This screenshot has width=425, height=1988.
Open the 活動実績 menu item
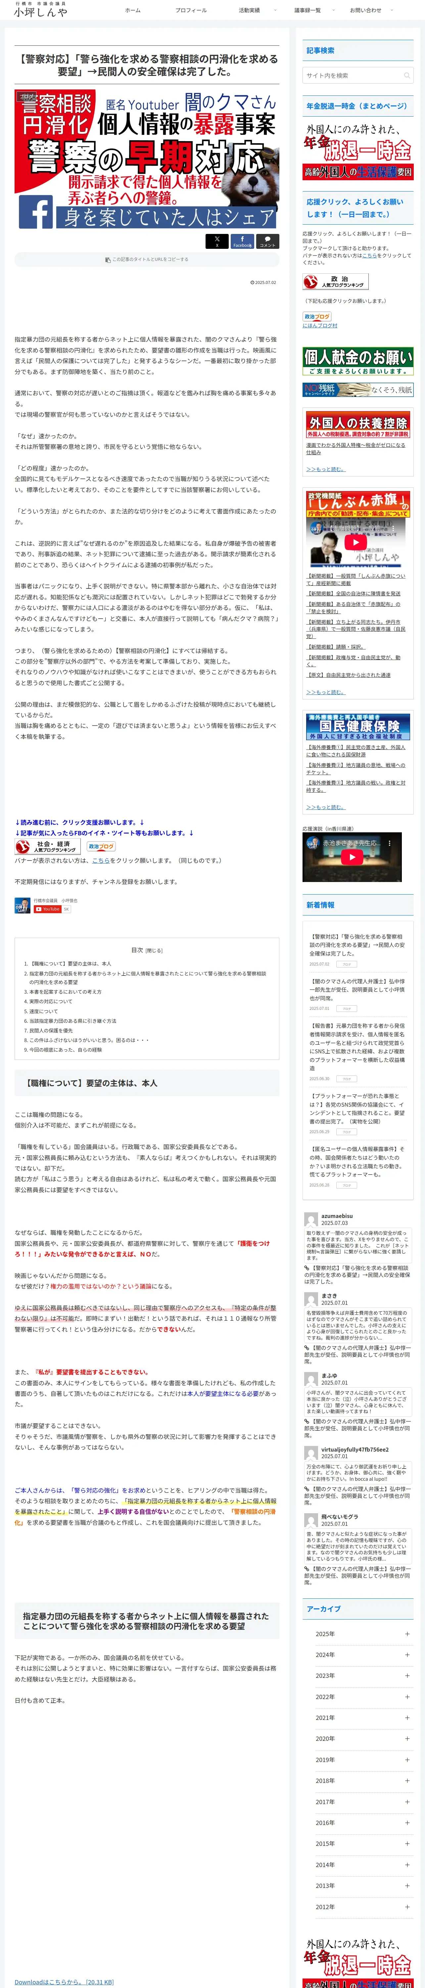click(x=249, y=10)
